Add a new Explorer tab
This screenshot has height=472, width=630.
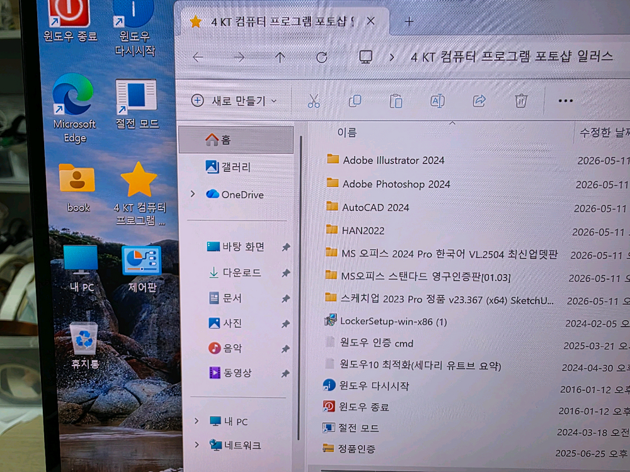pyautogui.click(x=409, y=21)
